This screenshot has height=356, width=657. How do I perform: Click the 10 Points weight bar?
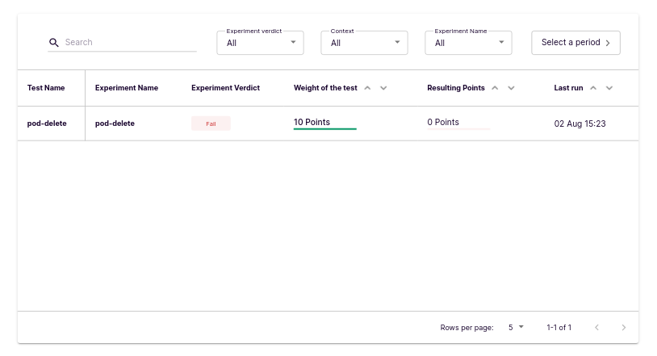pos(324,128)
